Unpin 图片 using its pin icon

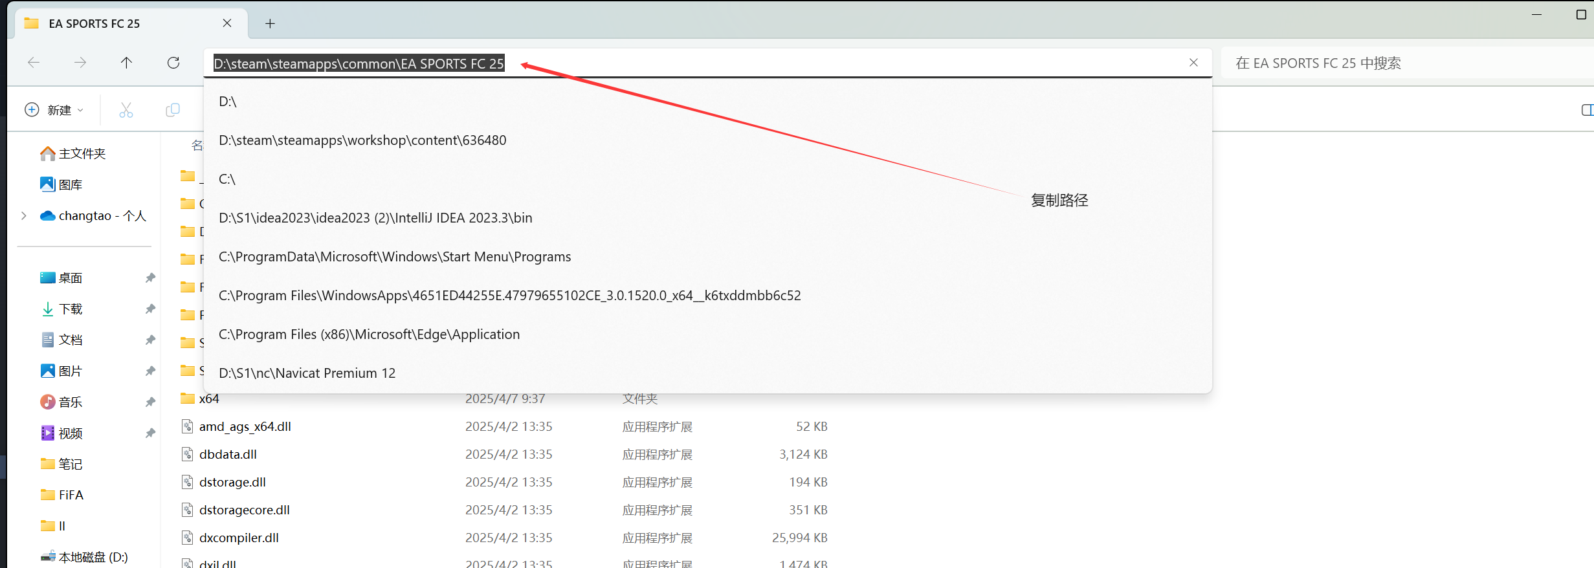click(150, 371)
